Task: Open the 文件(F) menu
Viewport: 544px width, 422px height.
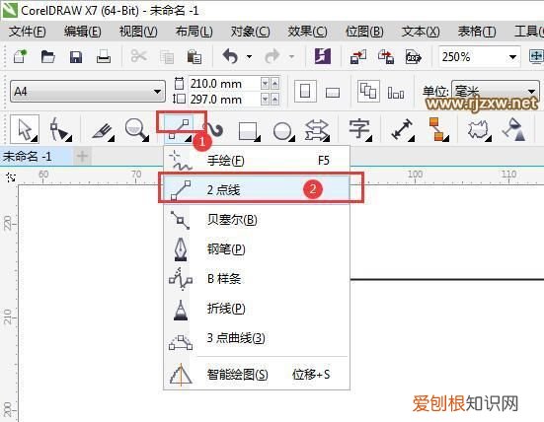Action: tap(27, 32)
